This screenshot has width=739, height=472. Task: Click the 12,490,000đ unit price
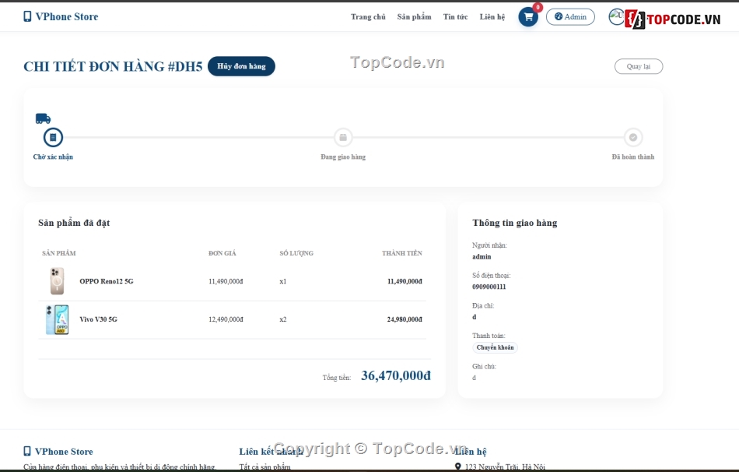[x=226, y=319]
